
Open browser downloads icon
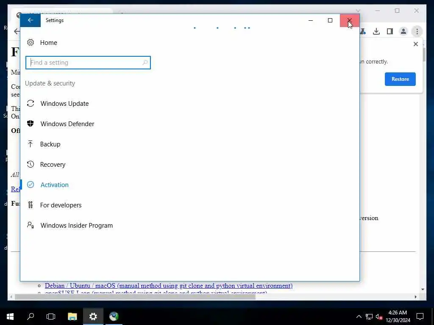click(x=376, y=31)
